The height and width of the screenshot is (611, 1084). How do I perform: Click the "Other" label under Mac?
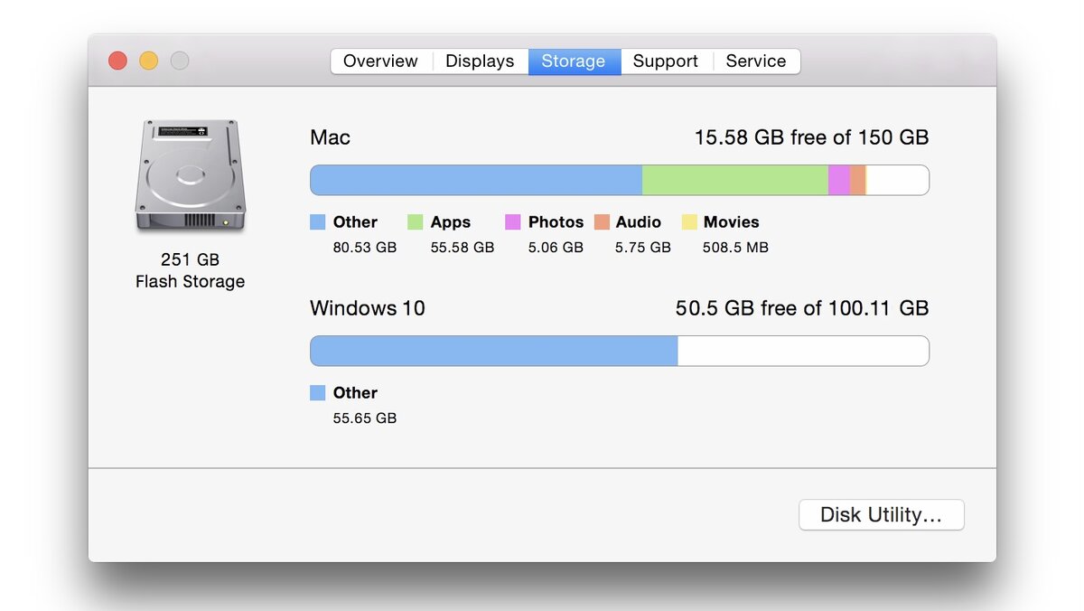[355, 222]
